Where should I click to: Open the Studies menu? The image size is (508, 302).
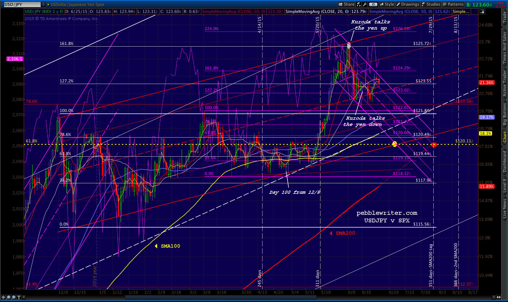pyautogui.click(x=431, y=4)
